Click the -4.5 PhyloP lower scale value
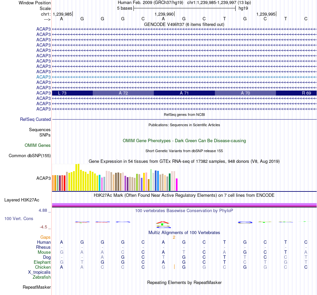Image resolution: width=317 pixels, height=295 pixels. pos(43,227)
